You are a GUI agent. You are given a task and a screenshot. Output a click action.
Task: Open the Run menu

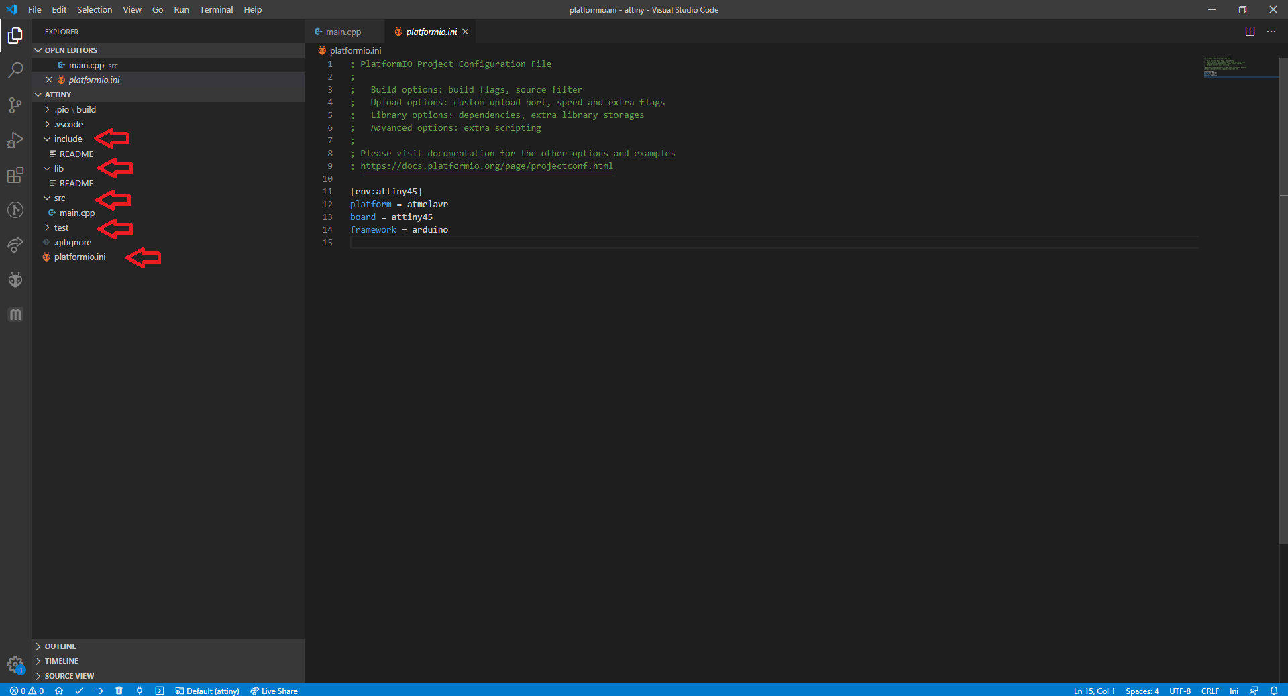[x=181, y=9]
